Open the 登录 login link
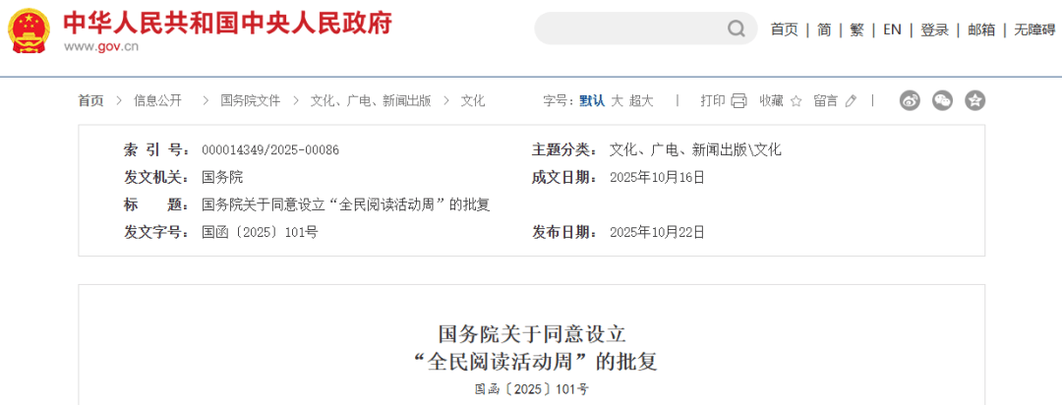Image resolution: width=1062 pixels, height=405 pixels. pyautogui.click(x=934, y=29)
